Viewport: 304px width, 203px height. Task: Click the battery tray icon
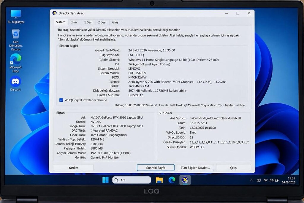tap(277, 180)
